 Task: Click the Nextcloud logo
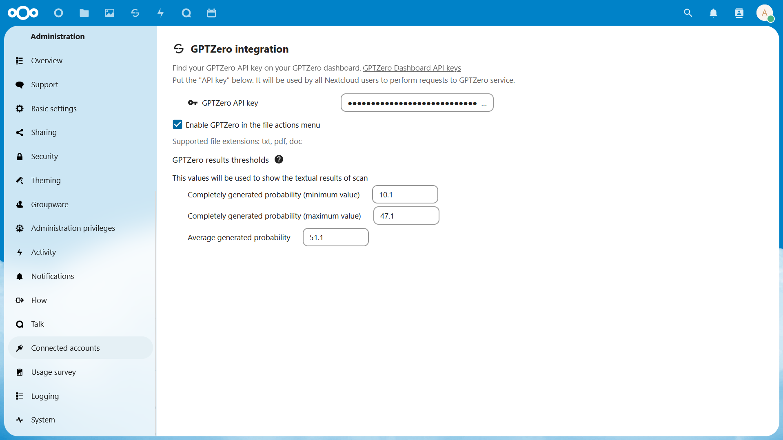pyautogui.click(x=23, y=13)
